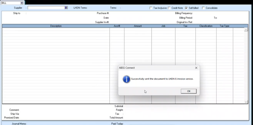Select the Classification column header
The image size is (253, 125).
pos(206,26)
